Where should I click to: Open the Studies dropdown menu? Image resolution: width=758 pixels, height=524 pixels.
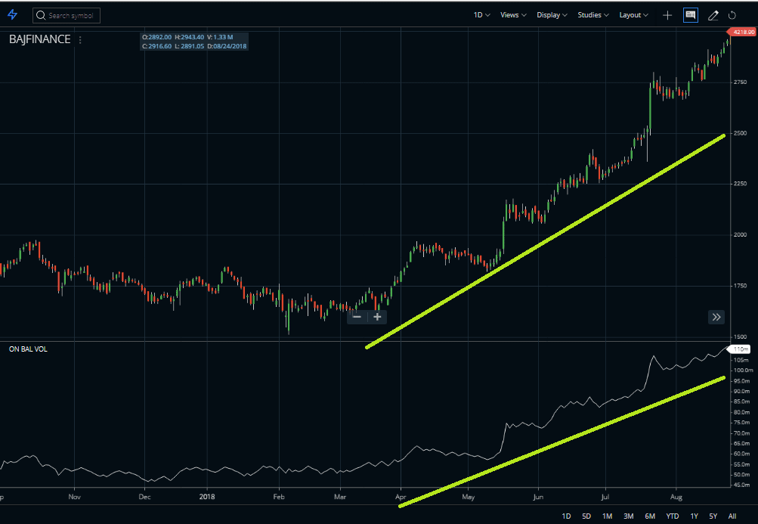point(593,15)
